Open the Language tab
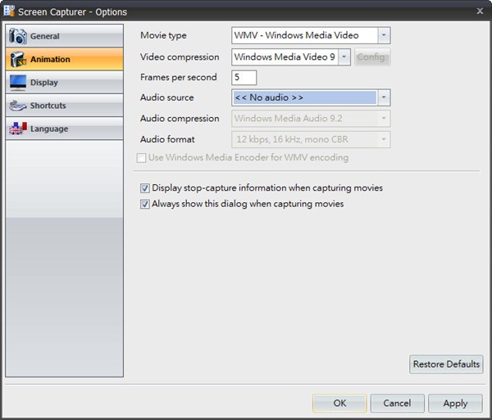 pos(64,129)
